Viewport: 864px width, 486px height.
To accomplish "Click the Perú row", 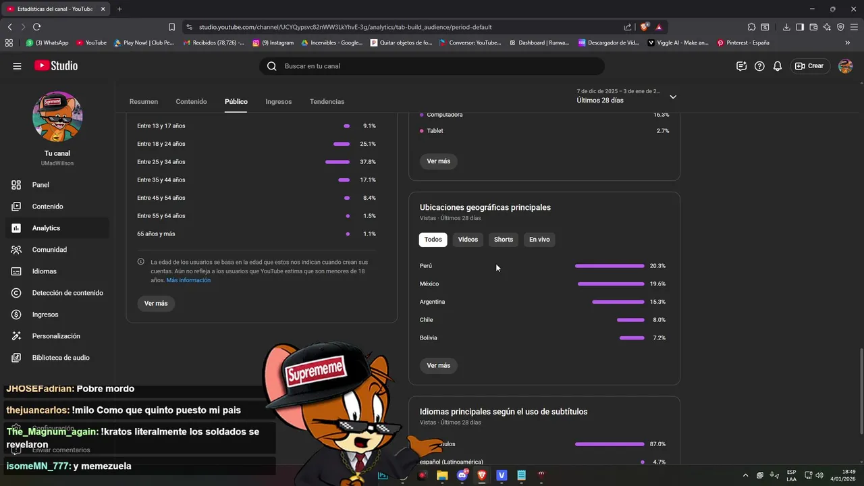I will click(x=543, y=266).
